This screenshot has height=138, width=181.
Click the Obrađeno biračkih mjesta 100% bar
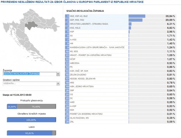click(31, 120)
